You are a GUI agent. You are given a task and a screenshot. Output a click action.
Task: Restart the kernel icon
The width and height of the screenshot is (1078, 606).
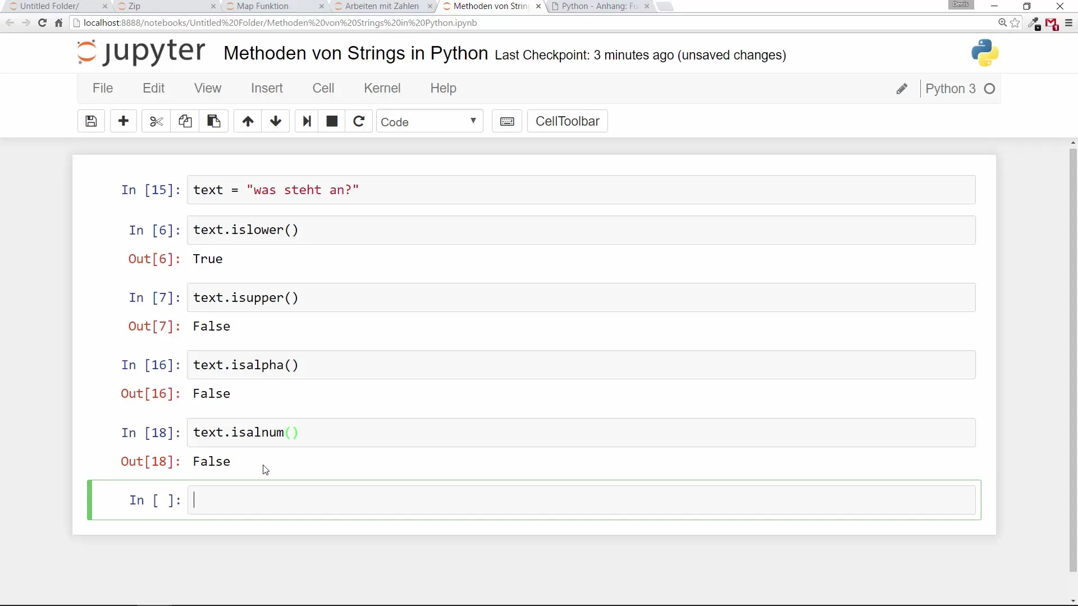coord(359,121)
